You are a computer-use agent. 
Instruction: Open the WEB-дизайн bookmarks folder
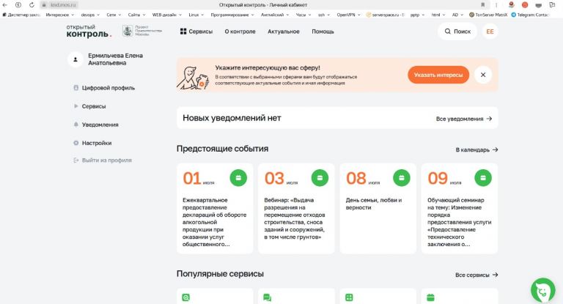coord(167,15)
